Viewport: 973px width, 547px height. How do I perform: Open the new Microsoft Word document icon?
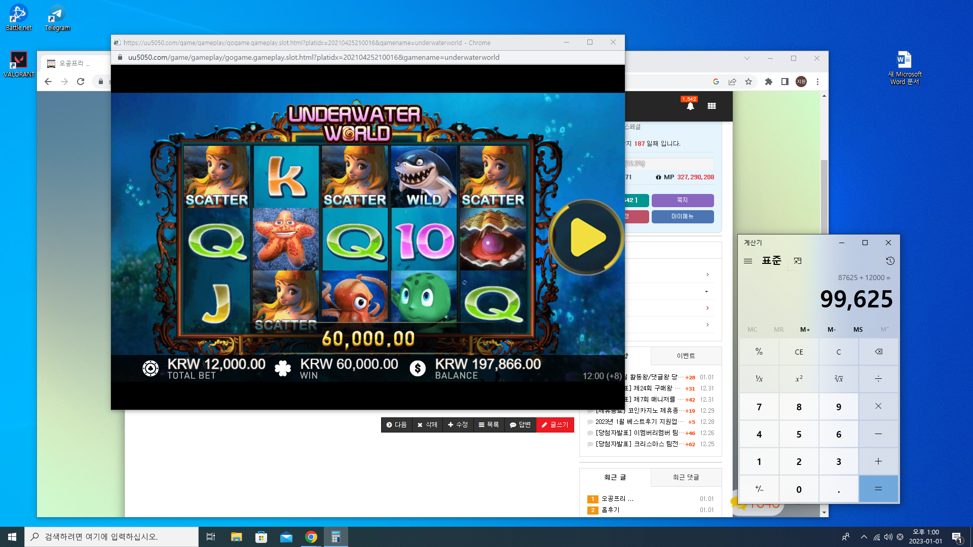pyautogui.click(x=905, y=68)
